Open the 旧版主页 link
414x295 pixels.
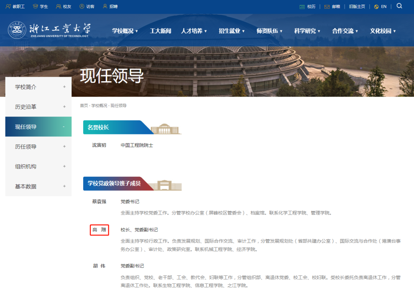click(357, 7)
